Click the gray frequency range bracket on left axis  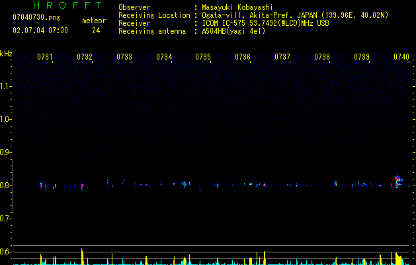[x=13, y=186]
